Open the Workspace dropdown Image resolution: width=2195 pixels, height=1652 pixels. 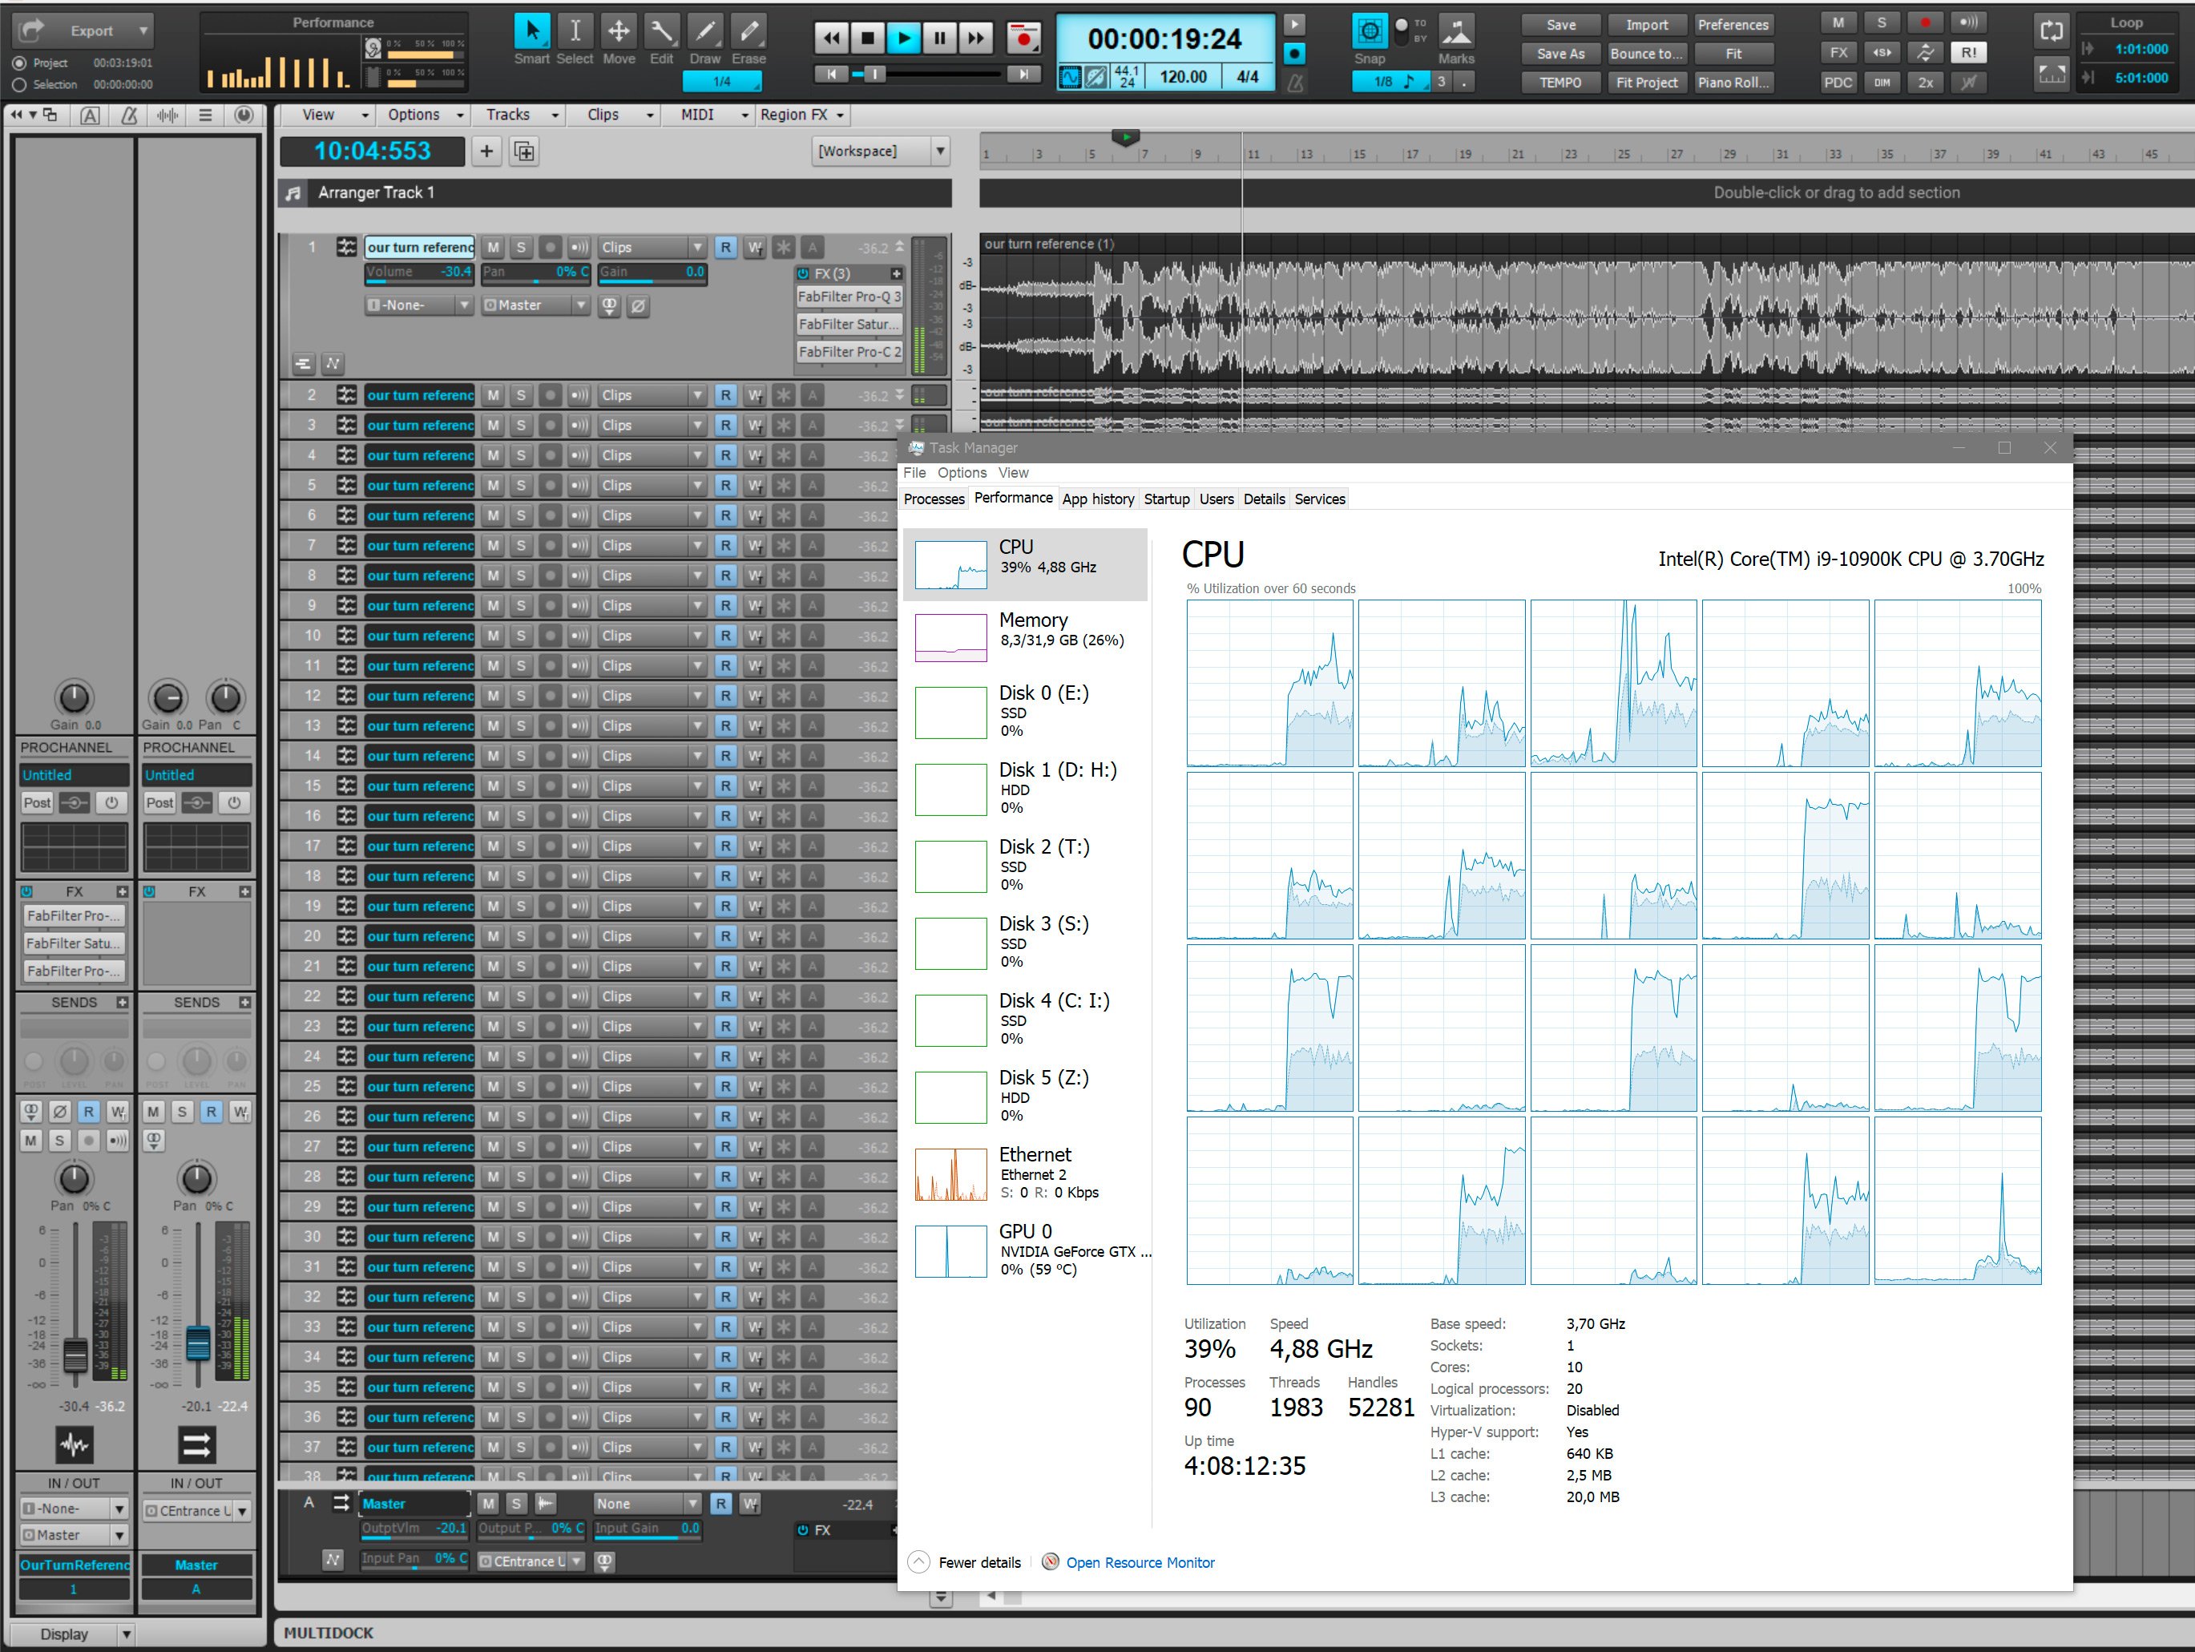pyautogui.click(x=882, y=151)
